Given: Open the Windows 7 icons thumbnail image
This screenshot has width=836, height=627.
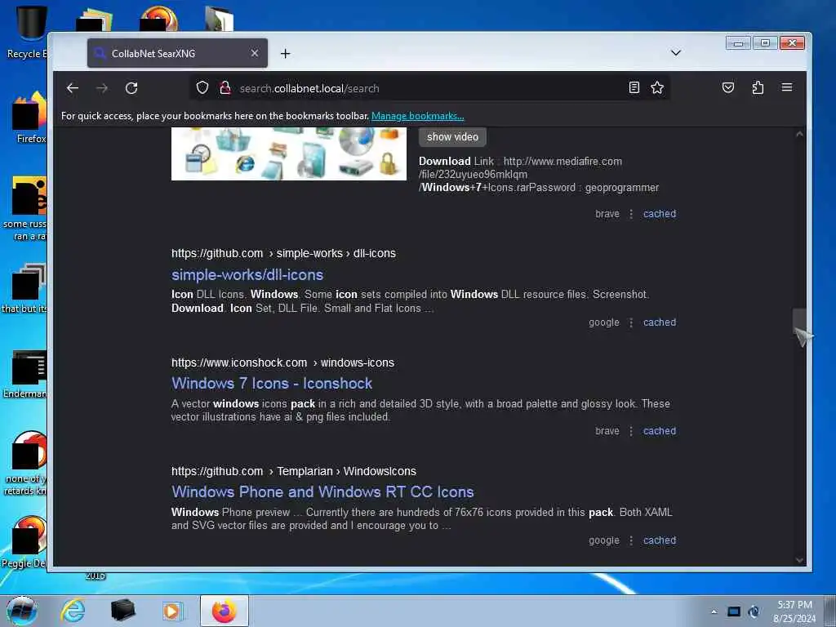Looking at the screenshot, I should click(288, 153).
